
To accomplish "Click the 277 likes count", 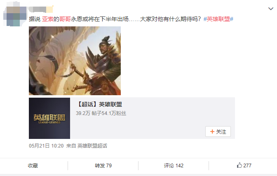I will 247,166.
